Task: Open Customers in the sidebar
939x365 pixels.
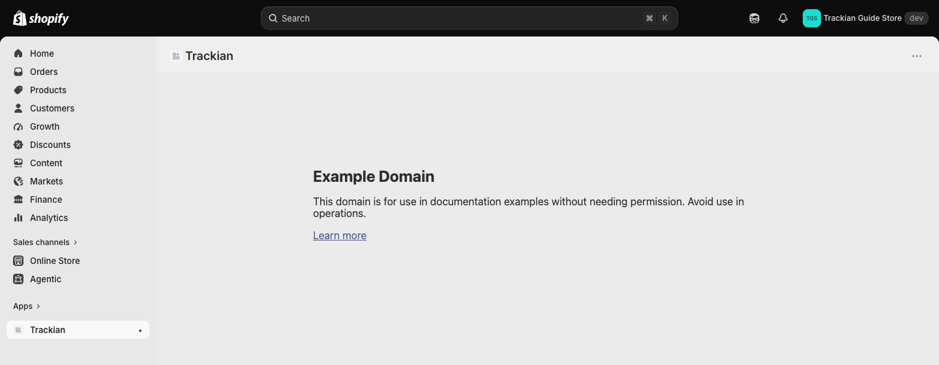Action: [x=78, y=108]
